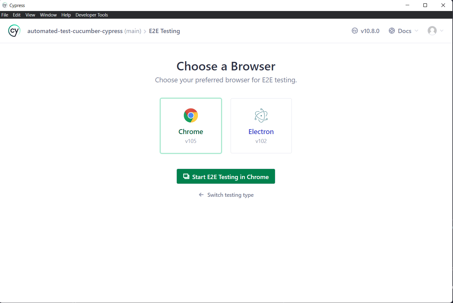This screenshot has width=453, height=303.
Task: Expand the Docs dropdown
Action: tap(404, 31)
